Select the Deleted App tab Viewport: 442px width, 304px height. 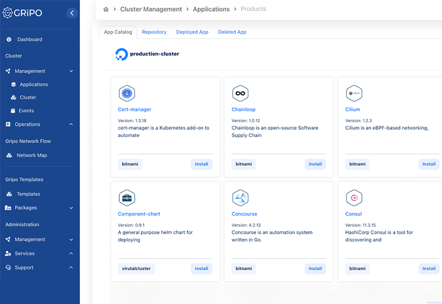pyautogui.click(x=232, y=32)
